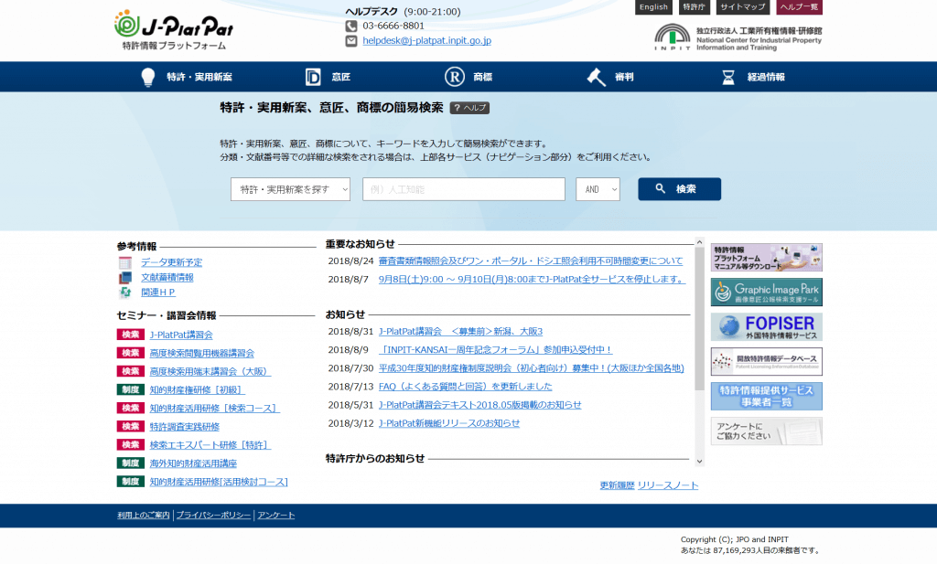Viewport: 937px width, 564px height.
Task: Click the INPIT organization logo
Action: pyautogui.click(x=738, y=37)
